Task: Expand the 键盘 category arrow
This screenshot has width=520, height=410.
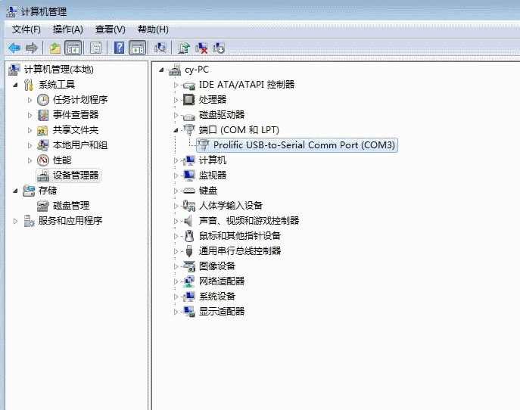Action: point(176,191)
